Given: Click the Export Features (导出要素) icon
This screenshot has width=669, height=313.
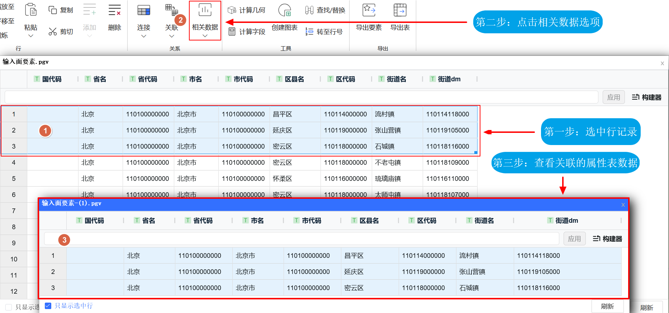Looking at the screenshot, I should (x=369, y=10).
